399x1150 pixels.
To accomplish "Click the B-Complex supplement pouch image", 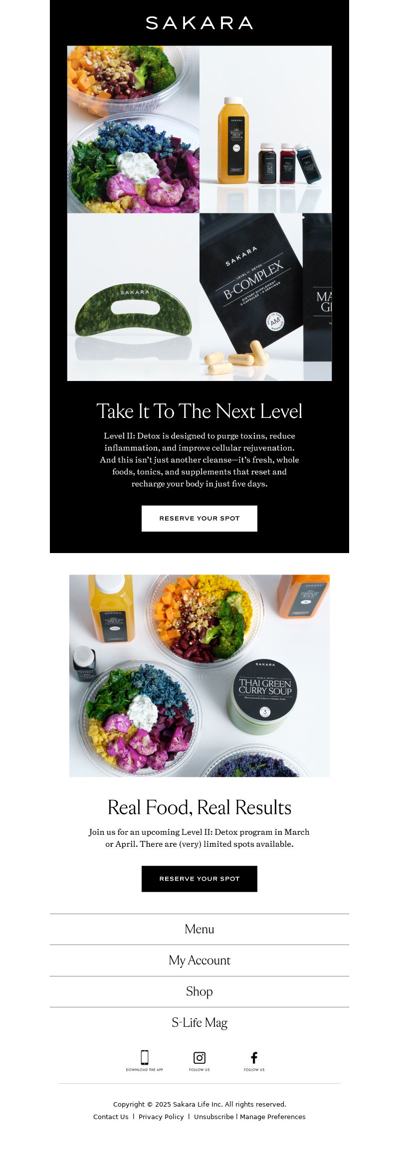I will click(x=266, y=297).
